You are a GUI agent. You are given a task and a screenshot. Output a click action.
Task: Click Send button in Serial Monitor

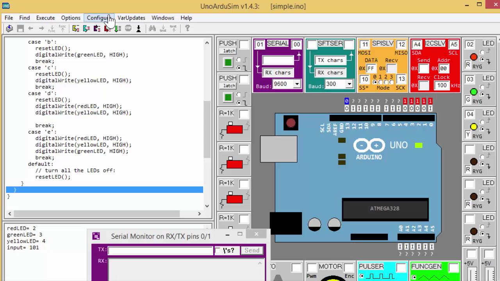252,251
